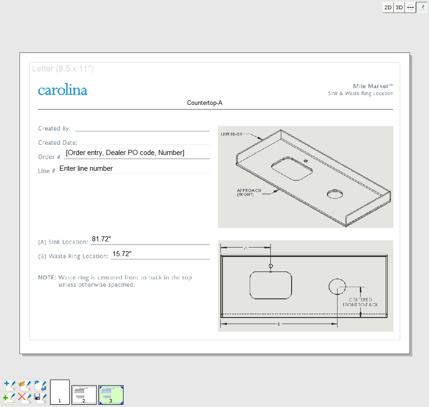Open the section/elevation view tab

[x=410, y=7]
